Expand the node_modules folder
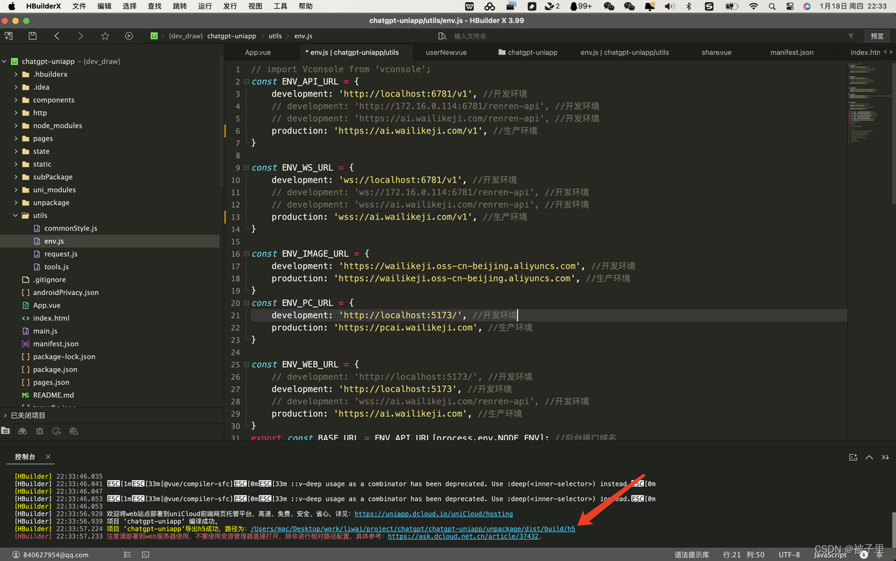896x561 pixels. pyautogui.click(x=16, y=126)
